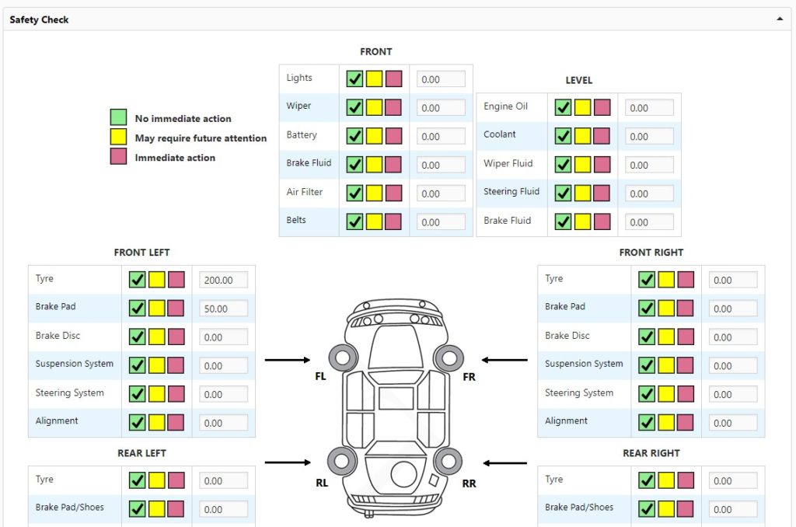Select yellow attention status for Engine Oil
796x527 pixels.
tap(581, 107)
